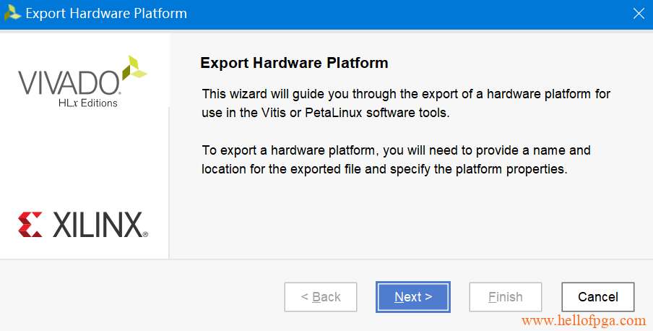The image size is (653, 331).
Task: Click the Vivado icon in the title bar
Action: click(x=12, y=13)
